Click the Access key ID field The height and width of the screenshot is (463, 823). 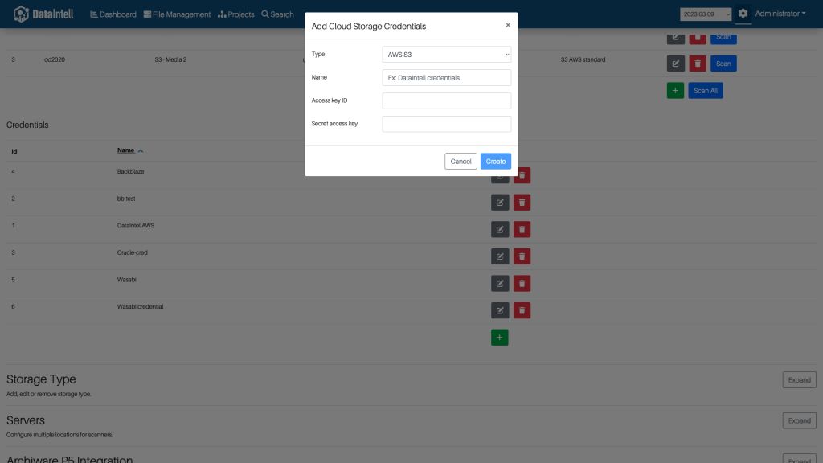447,100
